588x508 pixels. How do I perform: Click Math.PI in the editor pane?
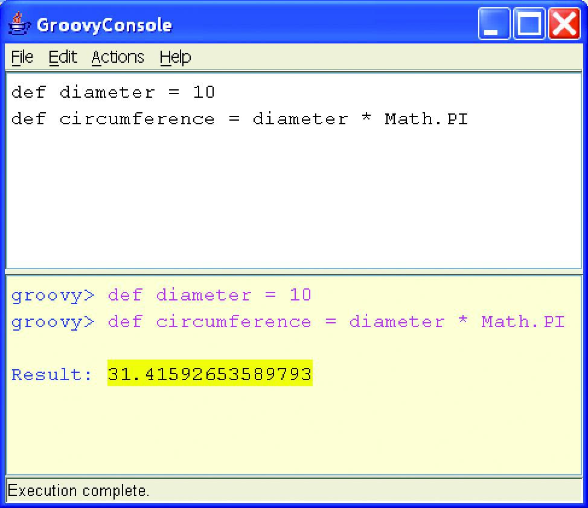[426, 119]
